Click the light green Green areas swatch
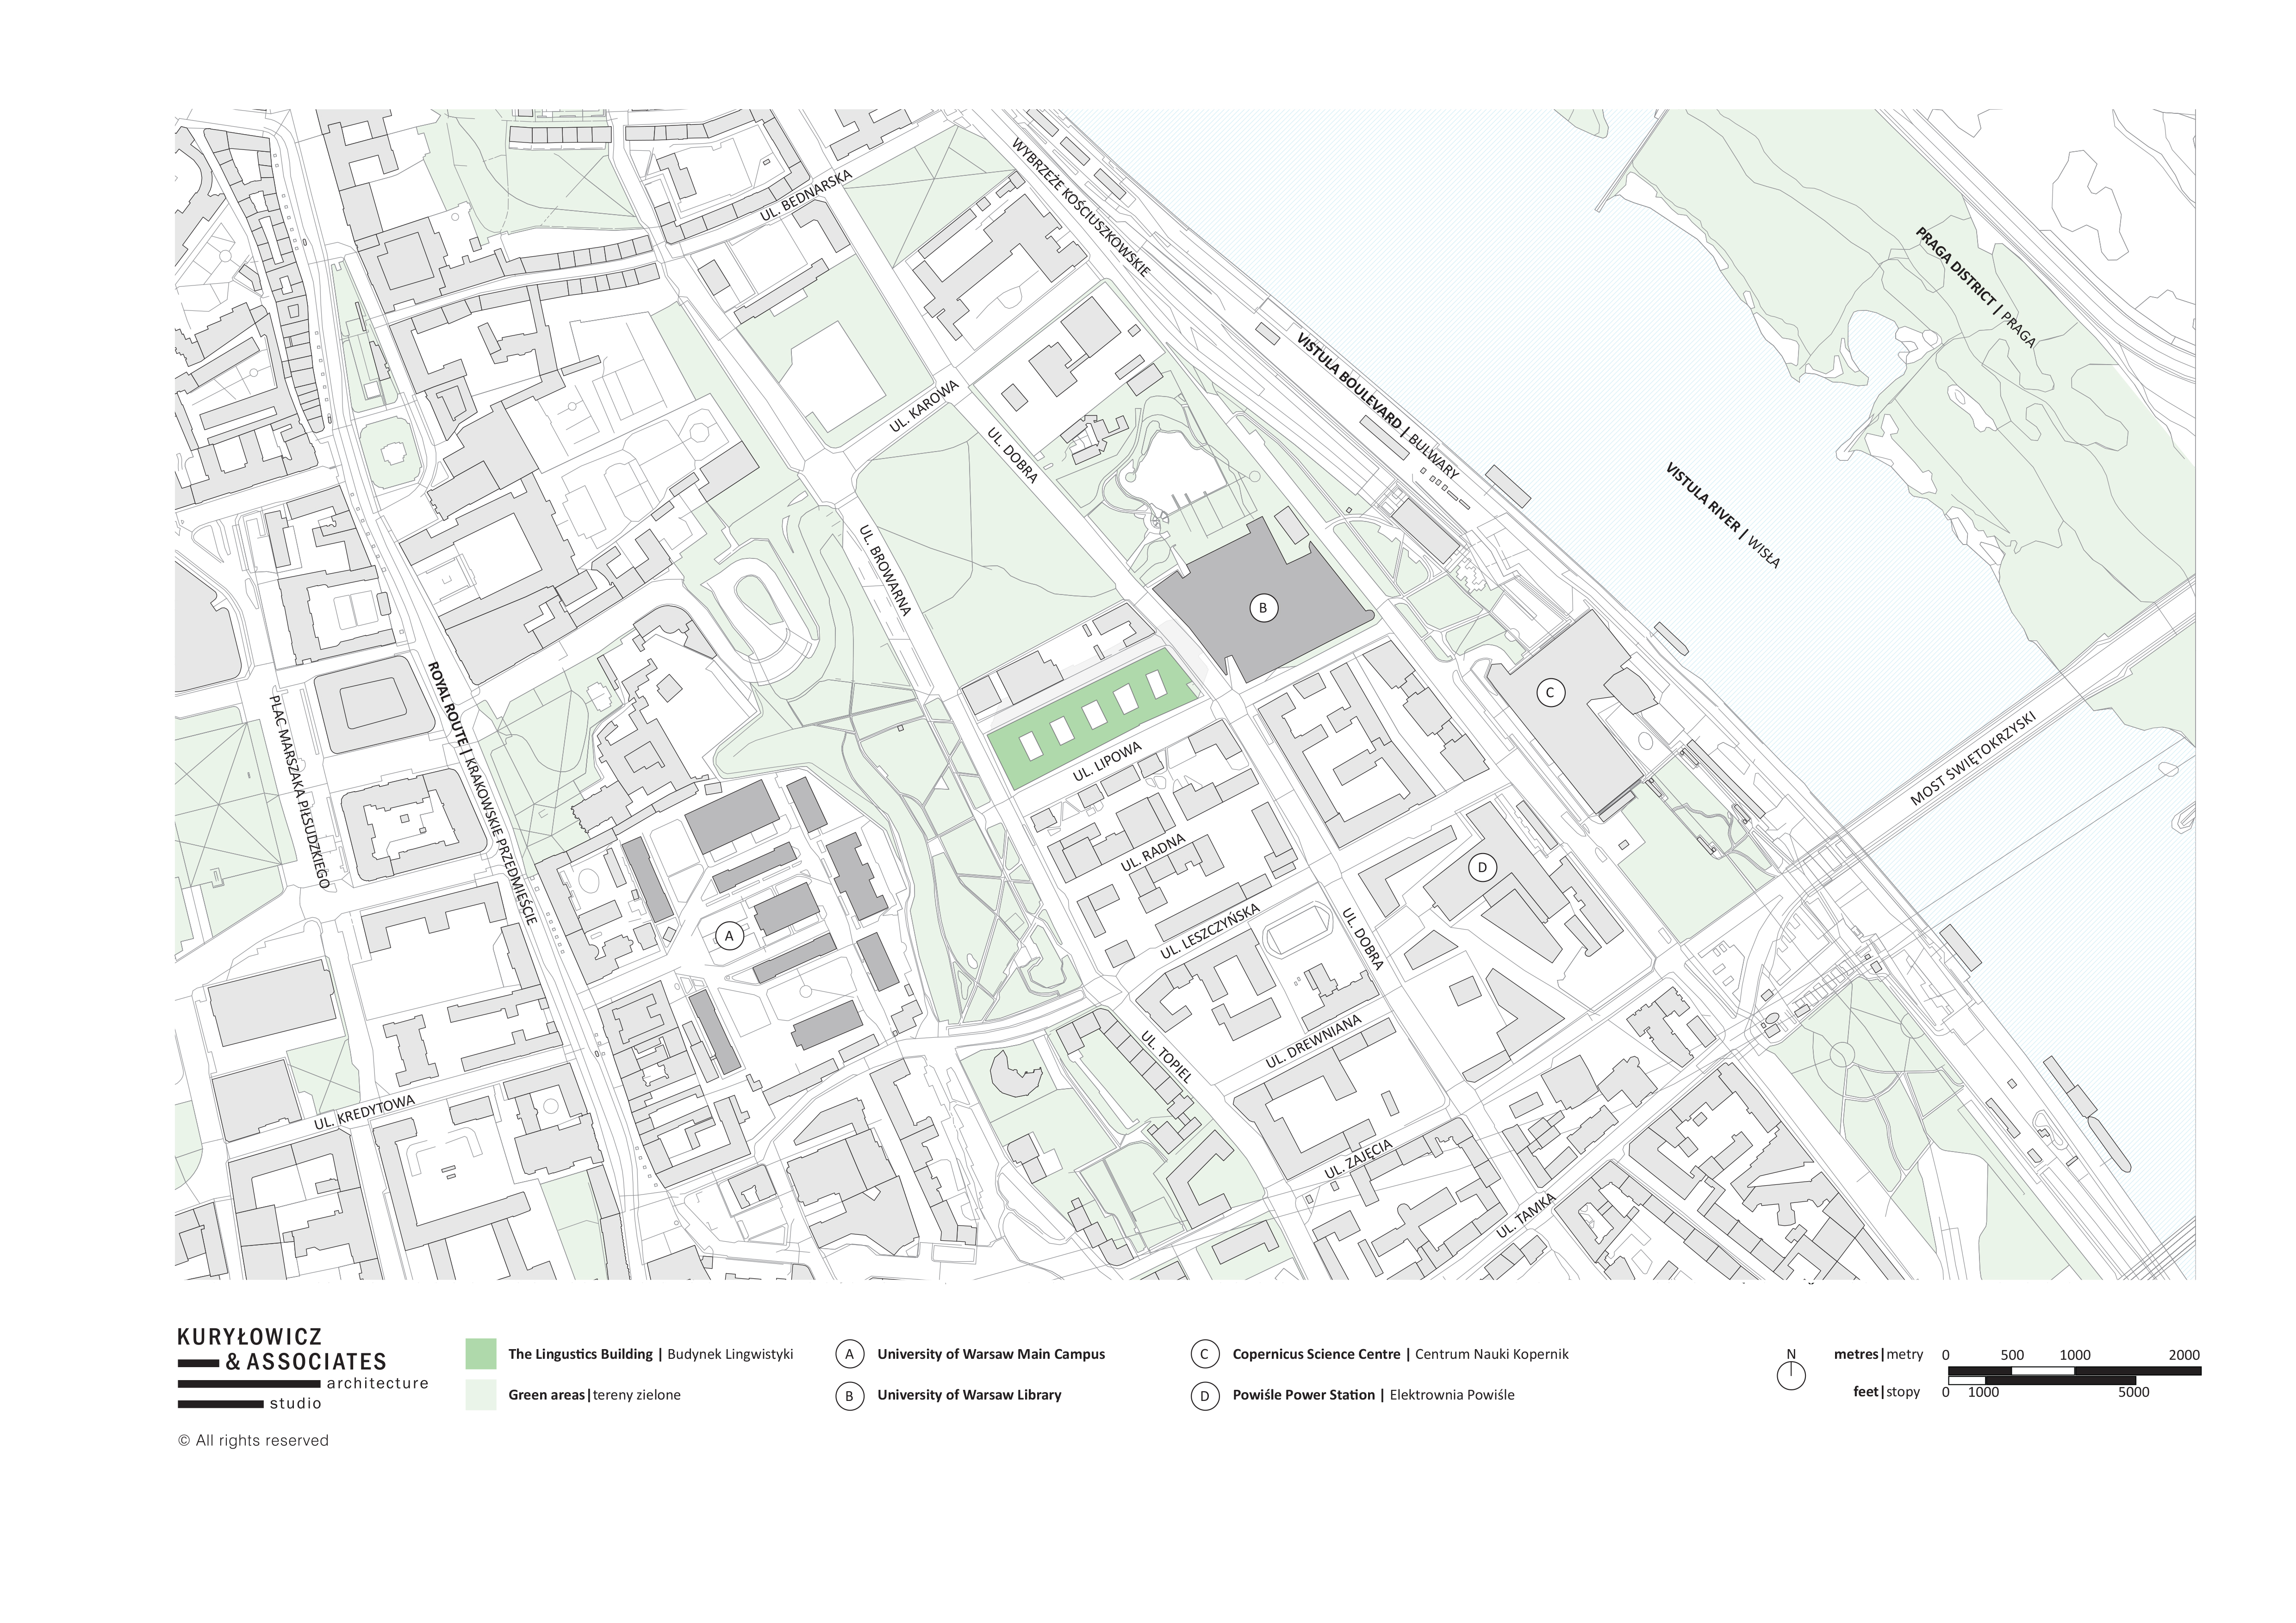Viewport: 2296px width, 1623px height. 480,1395
